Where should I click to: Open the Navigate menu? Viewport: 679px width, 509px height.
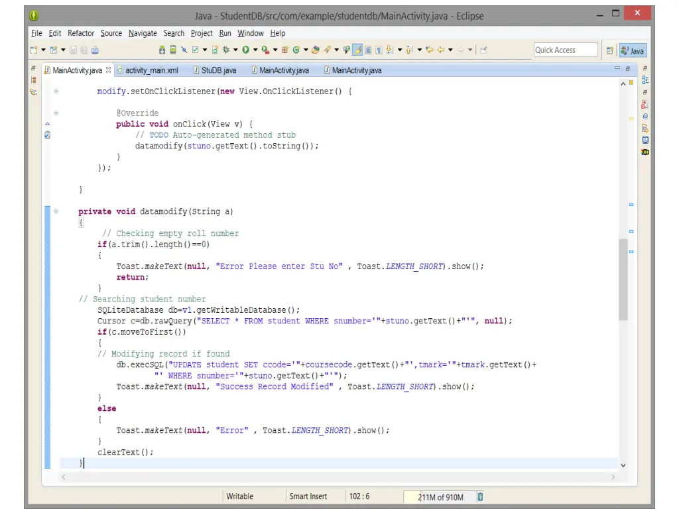143,33
